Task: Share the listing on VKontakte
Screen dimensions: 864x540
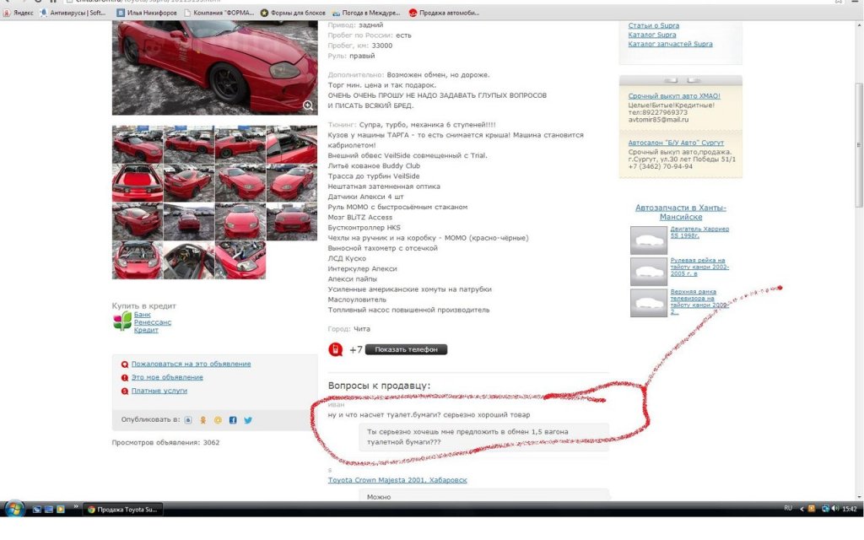Action: coord(188,420)
